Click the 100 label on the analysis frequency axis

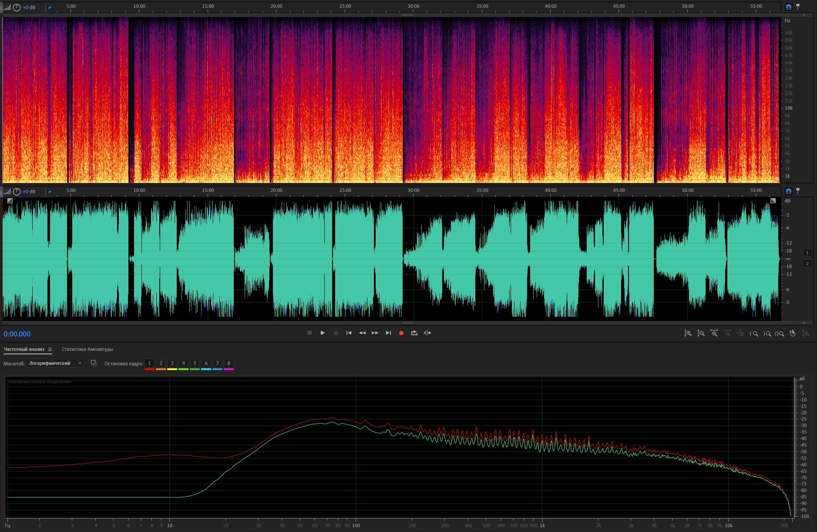point(356,525)
